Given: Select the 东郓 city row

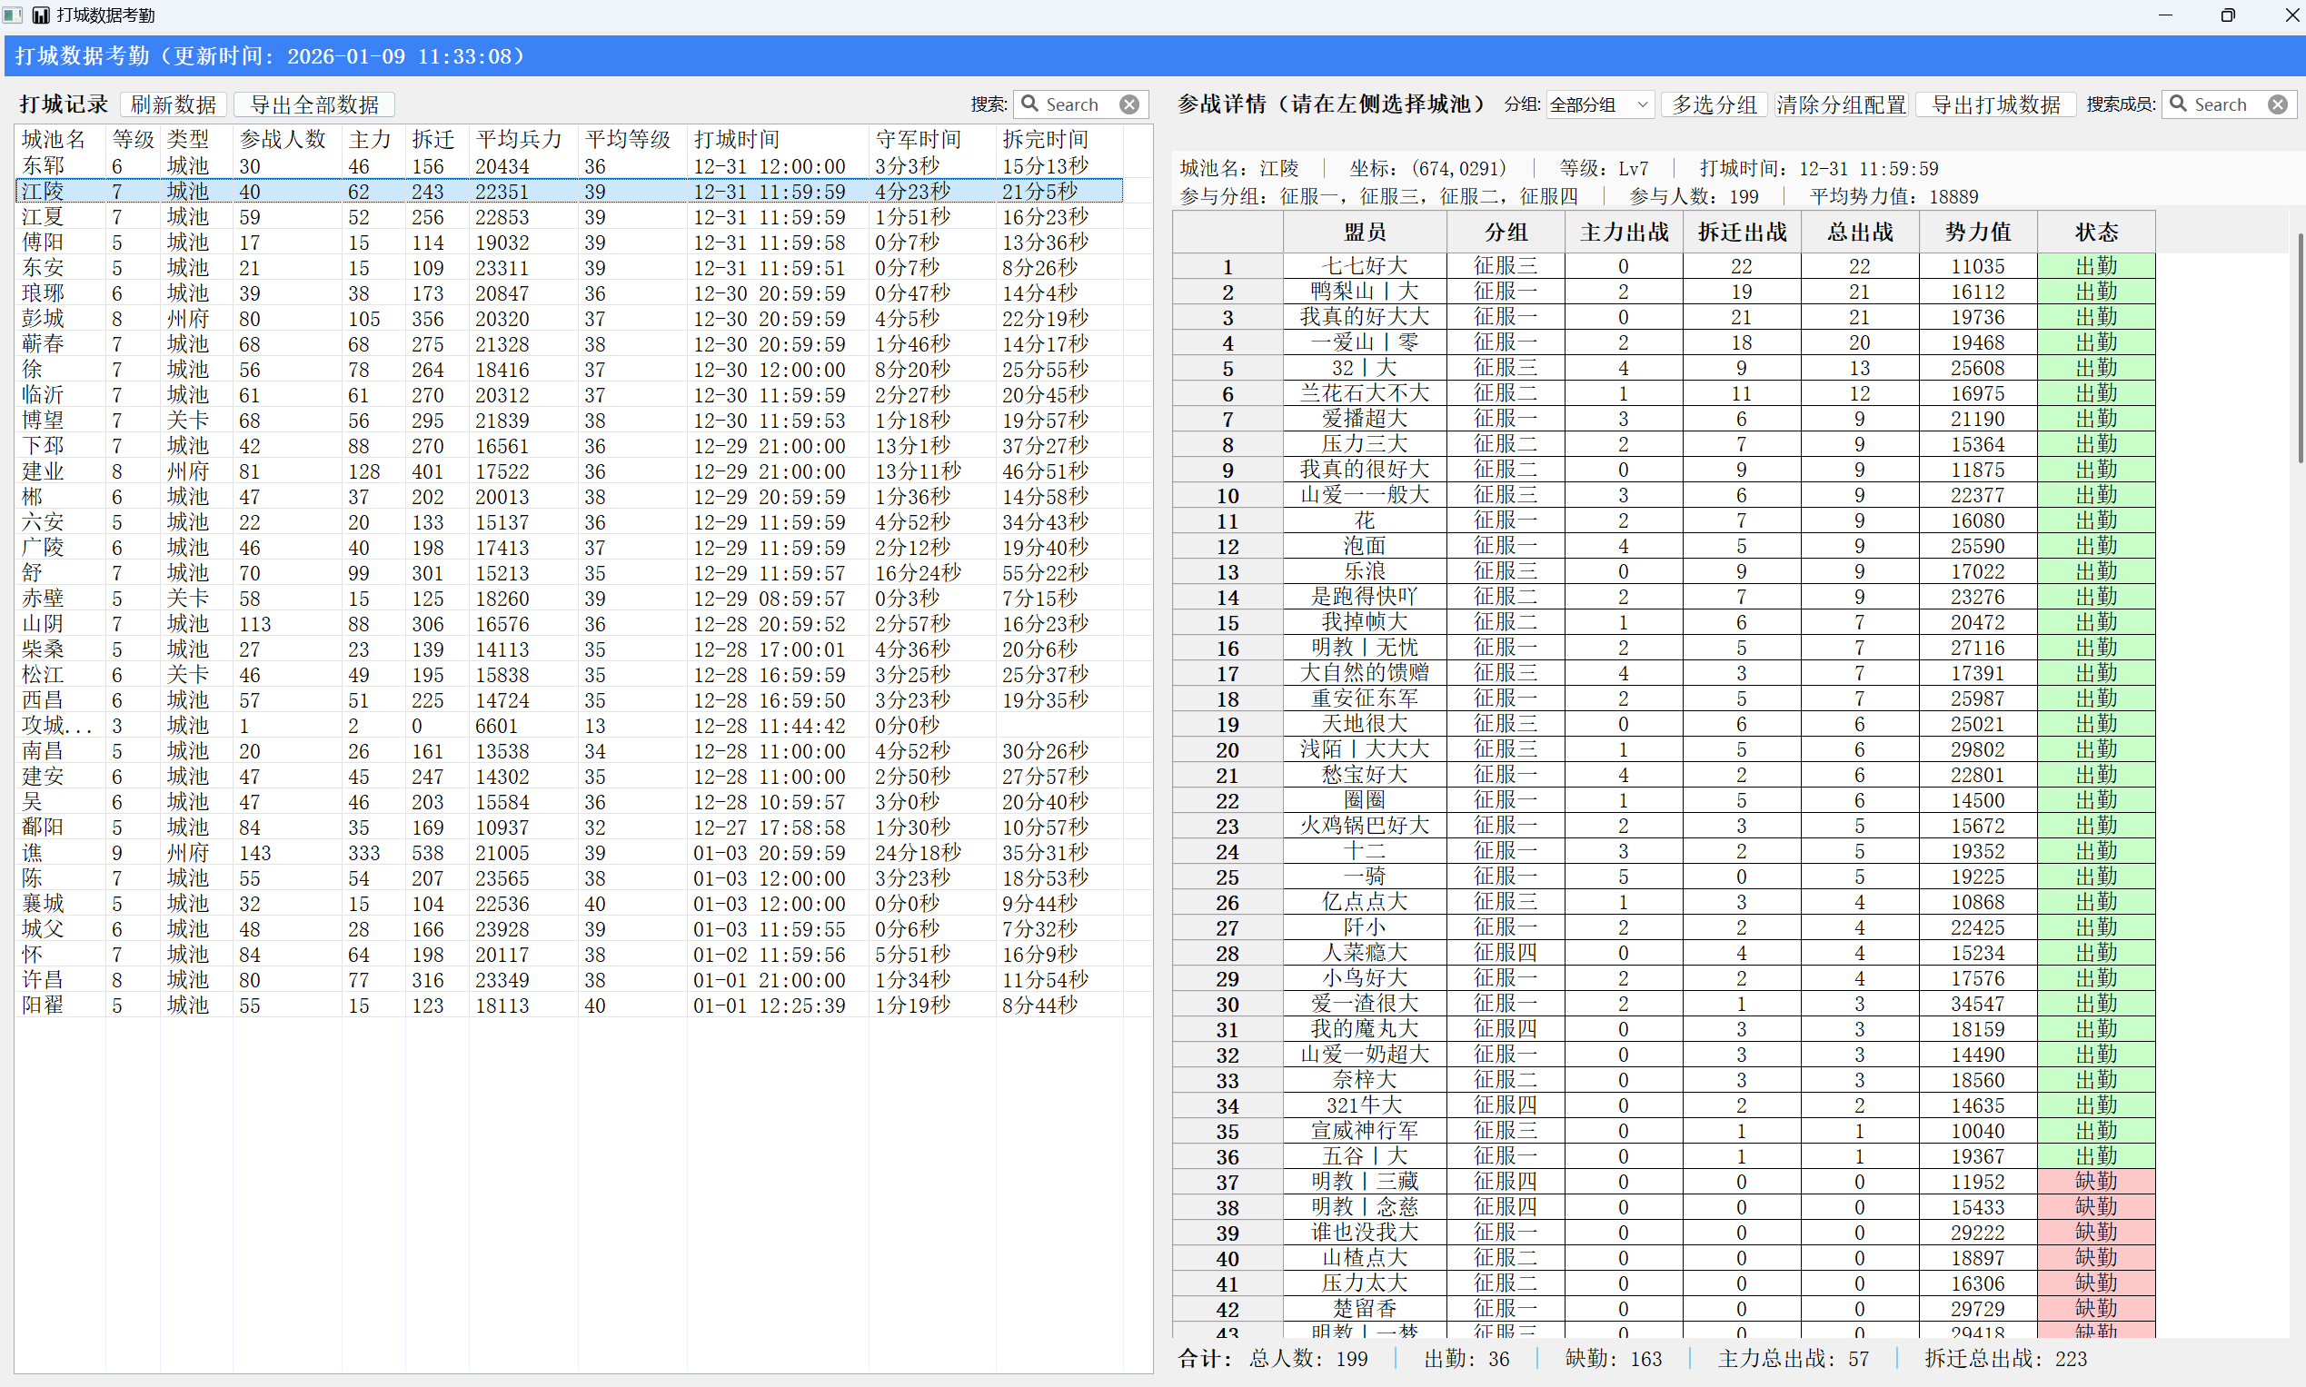Looking at the screenshot, I should [x=570, y=166].
